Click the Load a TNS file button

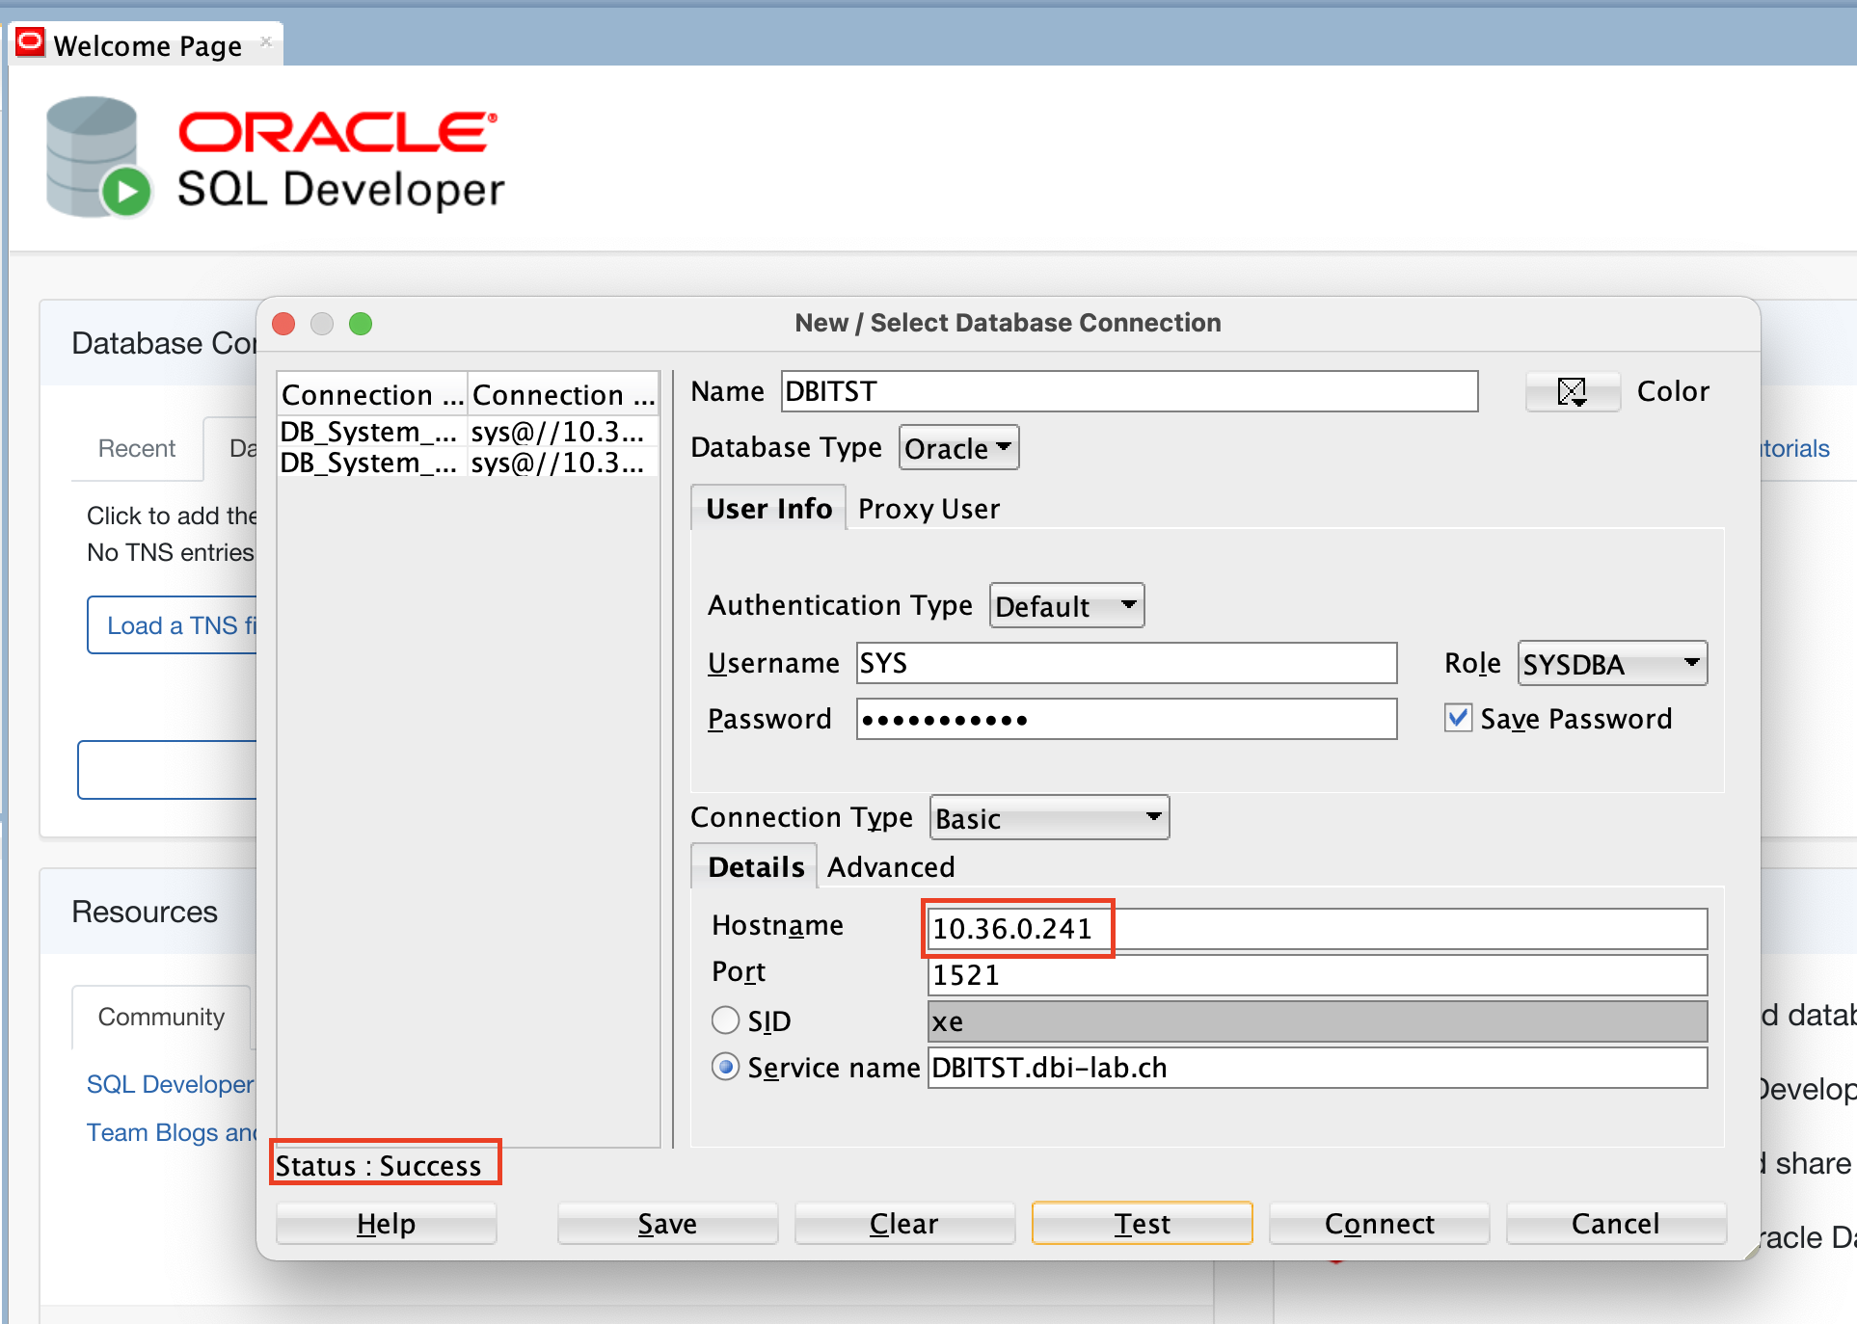coord(173,625)
